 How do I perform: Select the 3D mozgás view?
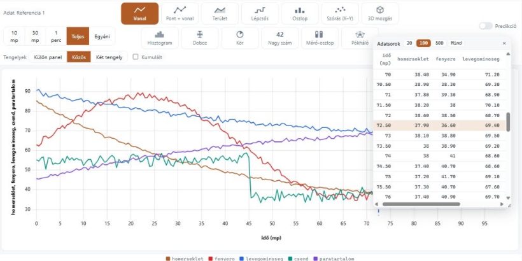pyautogui.click(x=380, y=13)
